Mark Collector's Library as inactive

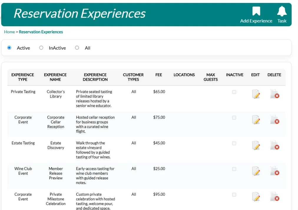(234, 92)
